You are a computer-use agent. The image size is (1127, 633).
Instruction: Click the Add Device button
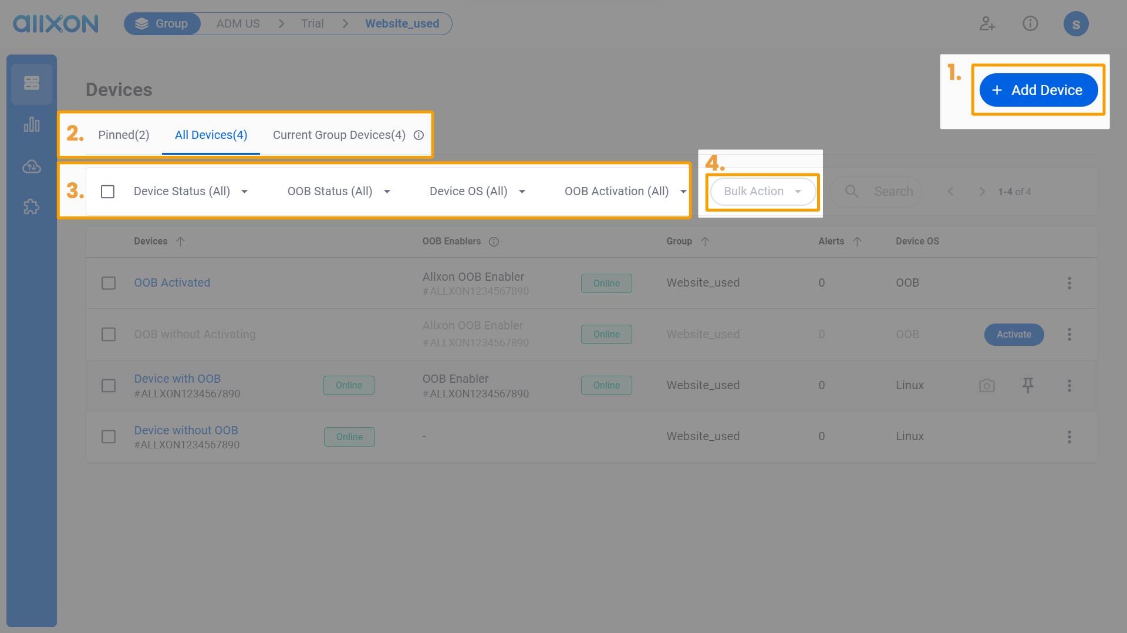1038,90
